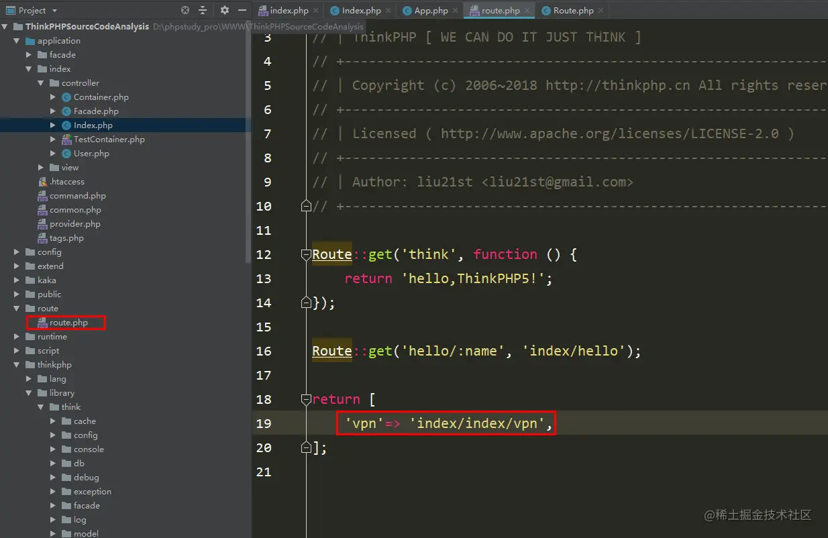This screenshot has width=828, height=538.
Task: Expand the extend folder arrow
Action: [x=17, y=266]
